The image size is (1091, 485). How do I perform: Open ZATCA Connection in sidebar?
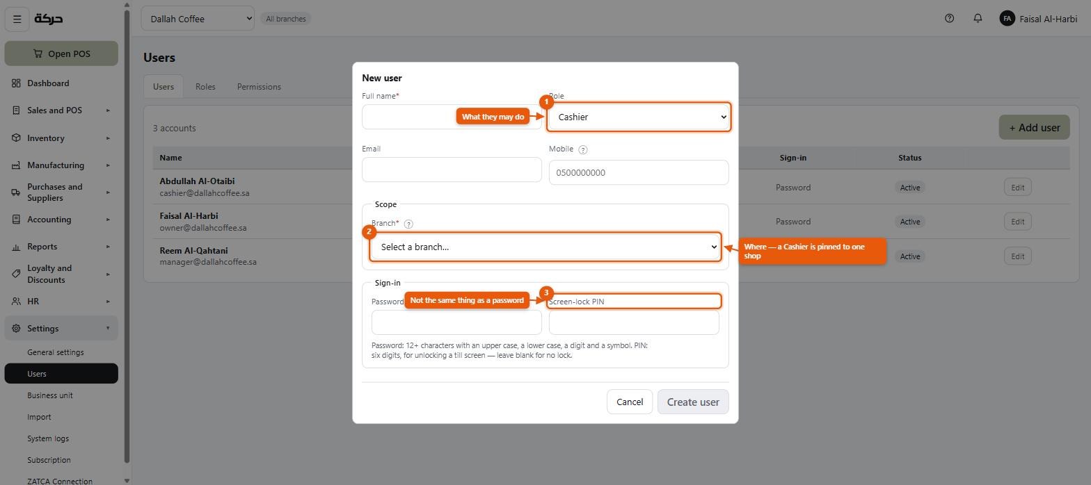[x=60, y=481]
